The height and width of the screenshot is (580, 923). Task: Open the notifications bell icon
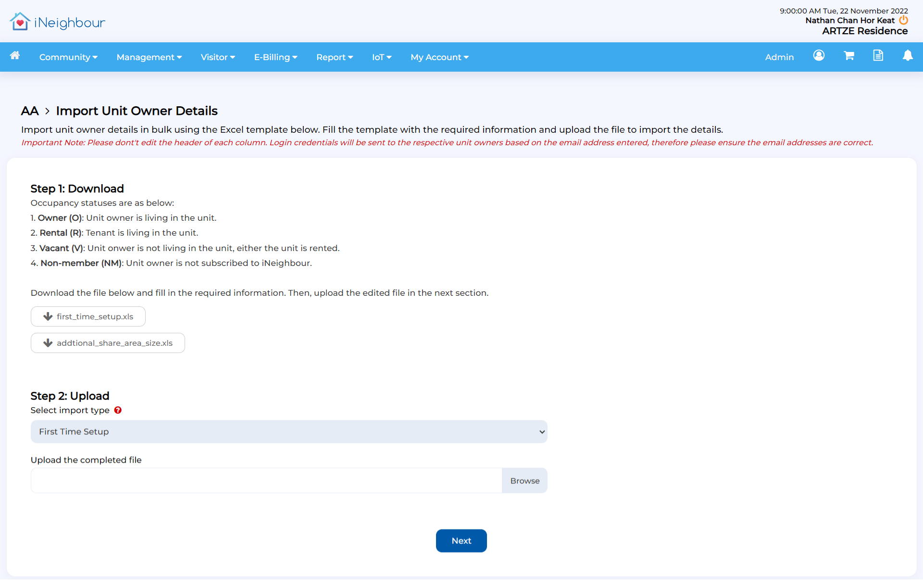(x=907, y=56)
